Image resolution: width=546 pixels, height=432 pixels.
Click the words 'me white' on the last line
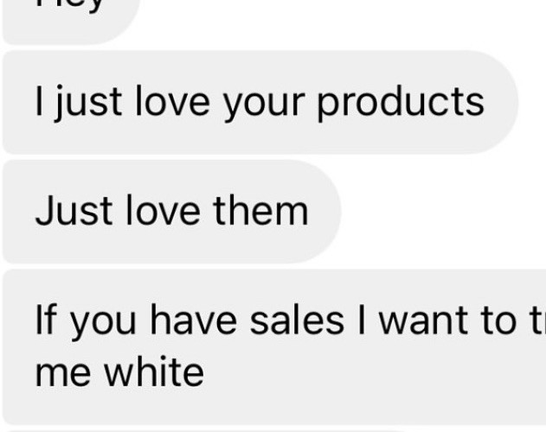pyautogui.click(x=119, y=372)
